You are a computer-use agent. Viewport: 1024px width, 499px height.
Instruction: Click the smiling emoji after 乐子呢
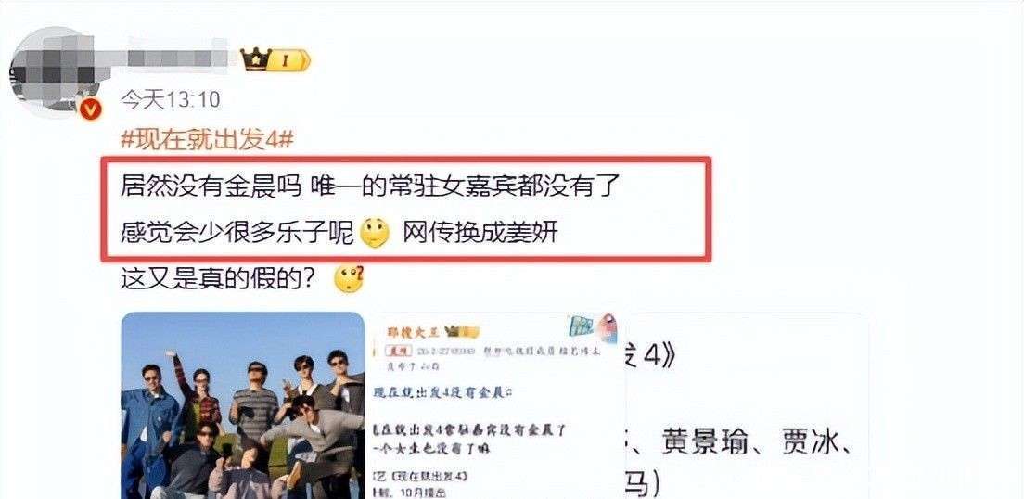(375, 233)
